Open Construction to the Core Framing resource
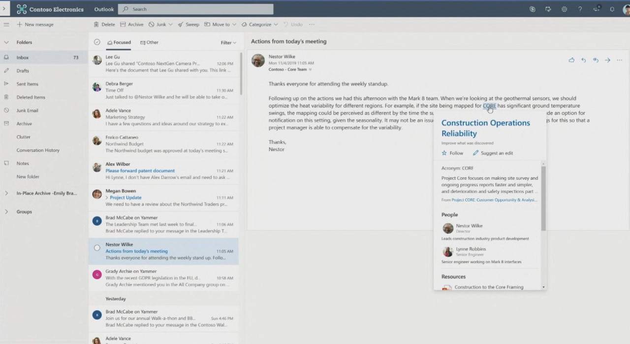Screen dimensions: 630x344 (x=489, y=287)
